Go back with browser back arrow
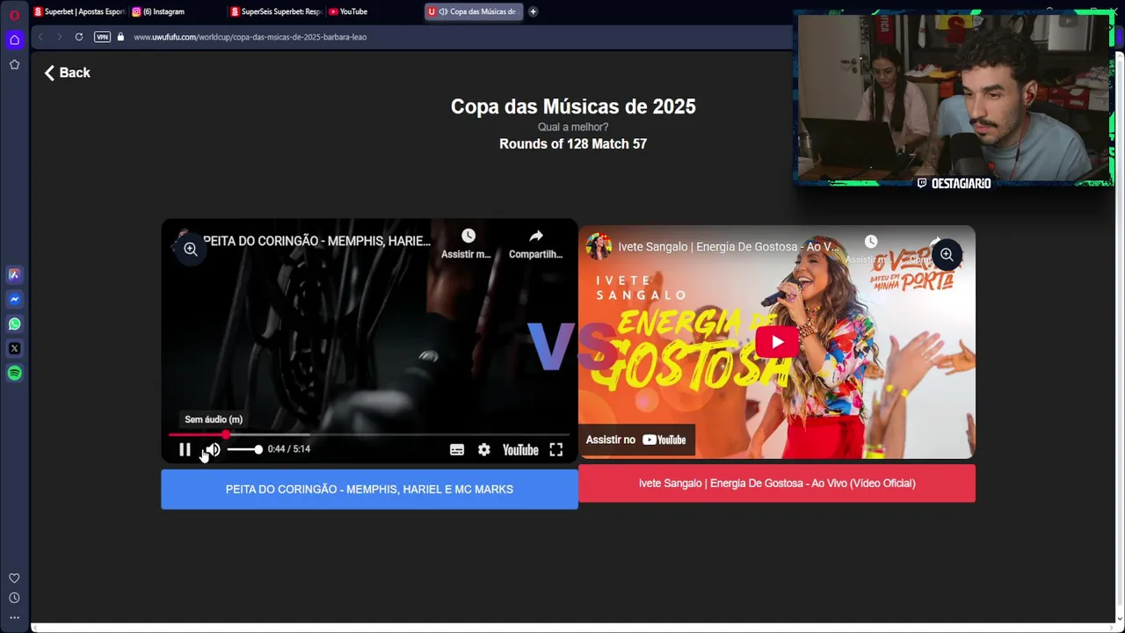The height and width of the screenshot is (633, 1125). pyautogui.click(x=40, y=37)
